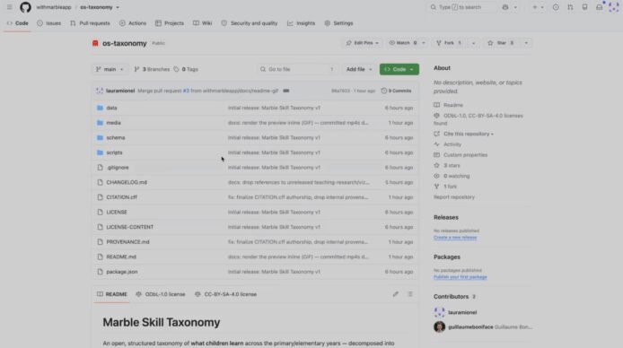
Task: Click lauramionel contributor avatar
Action: point(440,312)
